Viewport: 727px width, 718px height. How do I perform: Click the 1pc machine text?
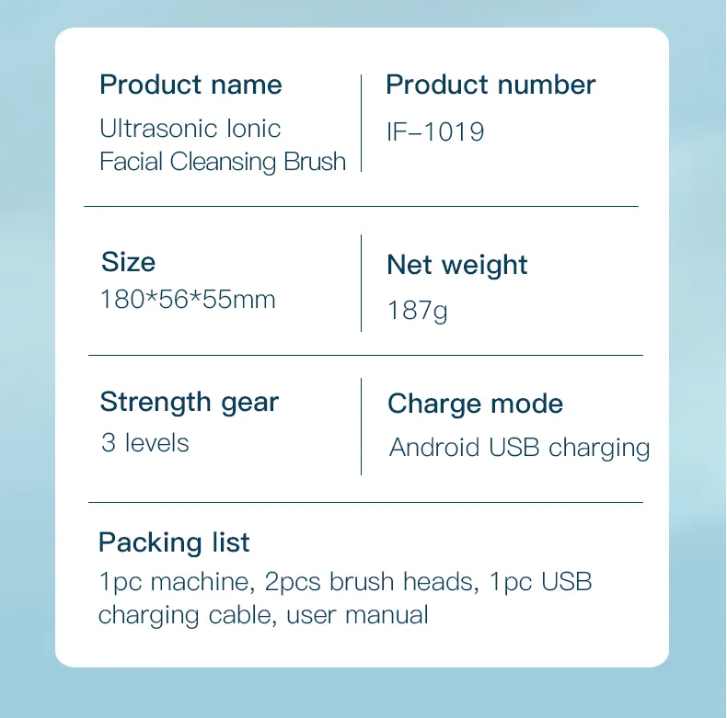[175, 582]
